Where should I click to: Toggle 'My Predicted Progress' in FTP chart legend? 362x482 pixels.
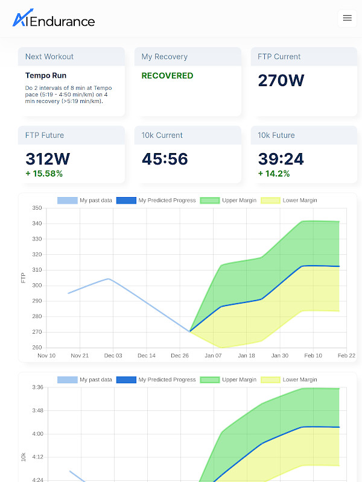[x=156, y=200]
